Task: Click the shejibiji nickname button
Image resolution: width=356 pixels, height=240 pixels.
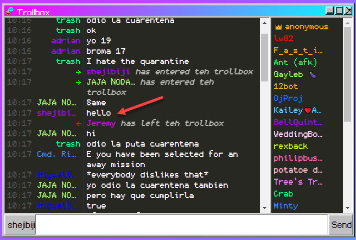Action: tap(20, 224)
